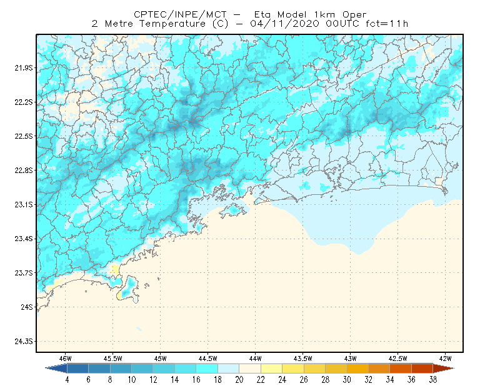Click the color bar segment between 4 and 6
The height and width of the screenshot is (386, 500).
pos(77,369)
